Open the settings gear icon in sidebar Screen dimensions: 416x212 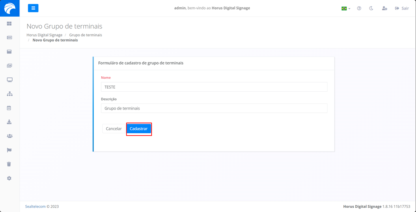click(9, 178)
